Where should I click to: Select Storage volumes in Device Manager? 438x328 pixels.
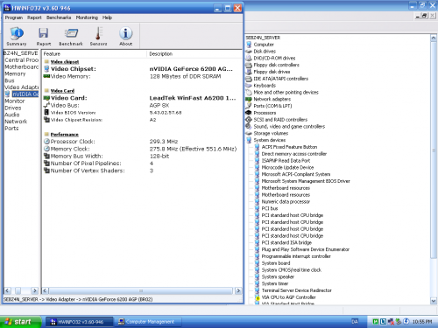(271, 133)
